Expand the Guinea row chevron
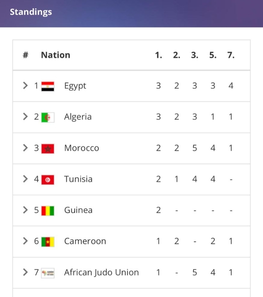The width and height of the screenshot is (263, 297). (x=25, y=210)
